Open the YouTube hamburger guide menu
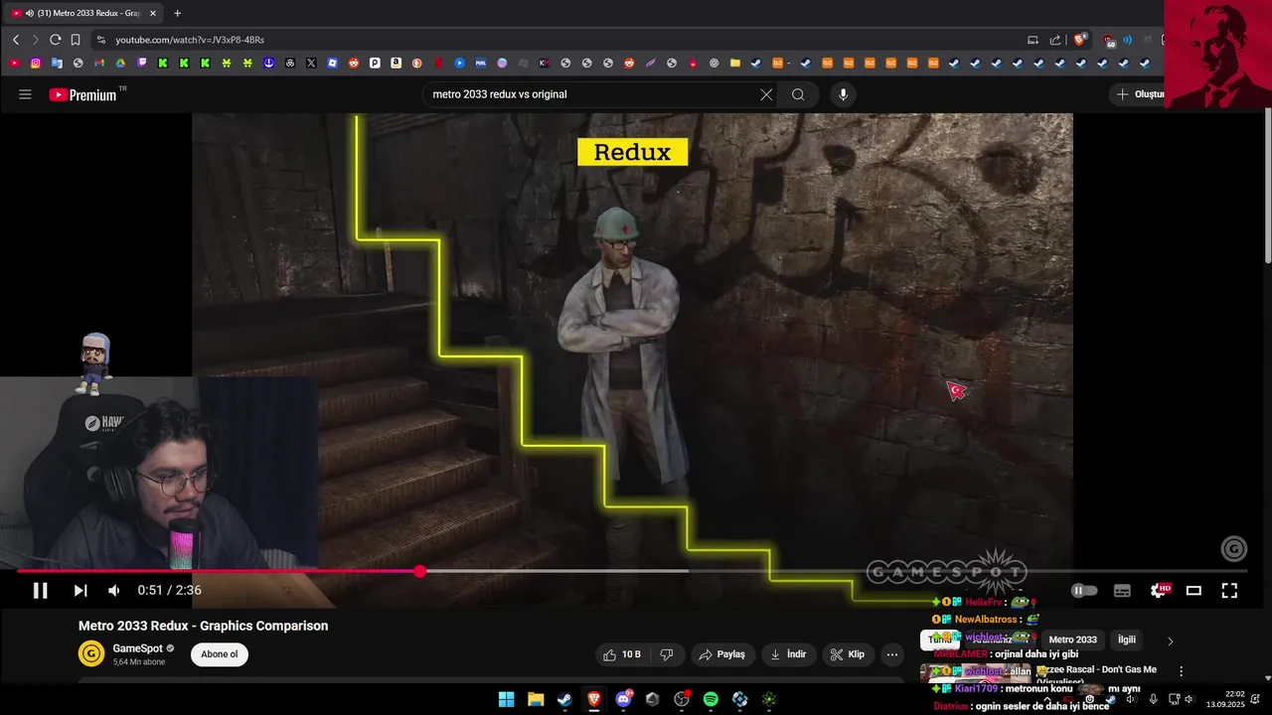1272x715 pixels. [25, 94]
